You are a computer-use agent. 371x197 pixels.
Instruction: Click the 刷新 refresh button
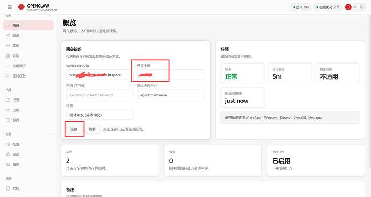coord(92,129)
